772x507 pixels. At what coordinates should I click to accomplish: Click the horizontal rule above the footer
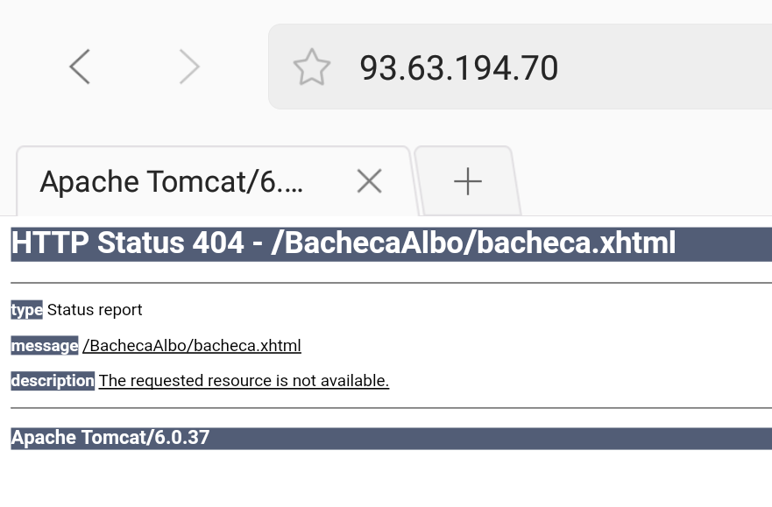(392, 408)
